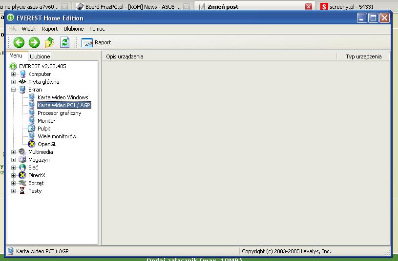Select Karta wideo Windows tree label
The image size is (398, 261).
(x=63, y=97)
